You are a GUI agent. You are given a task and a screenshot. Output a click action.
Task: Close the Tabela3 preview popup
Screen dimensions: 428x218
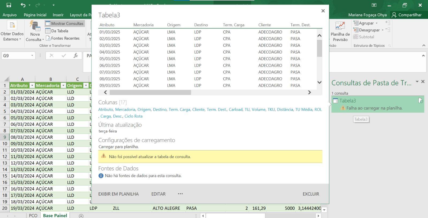323,11
